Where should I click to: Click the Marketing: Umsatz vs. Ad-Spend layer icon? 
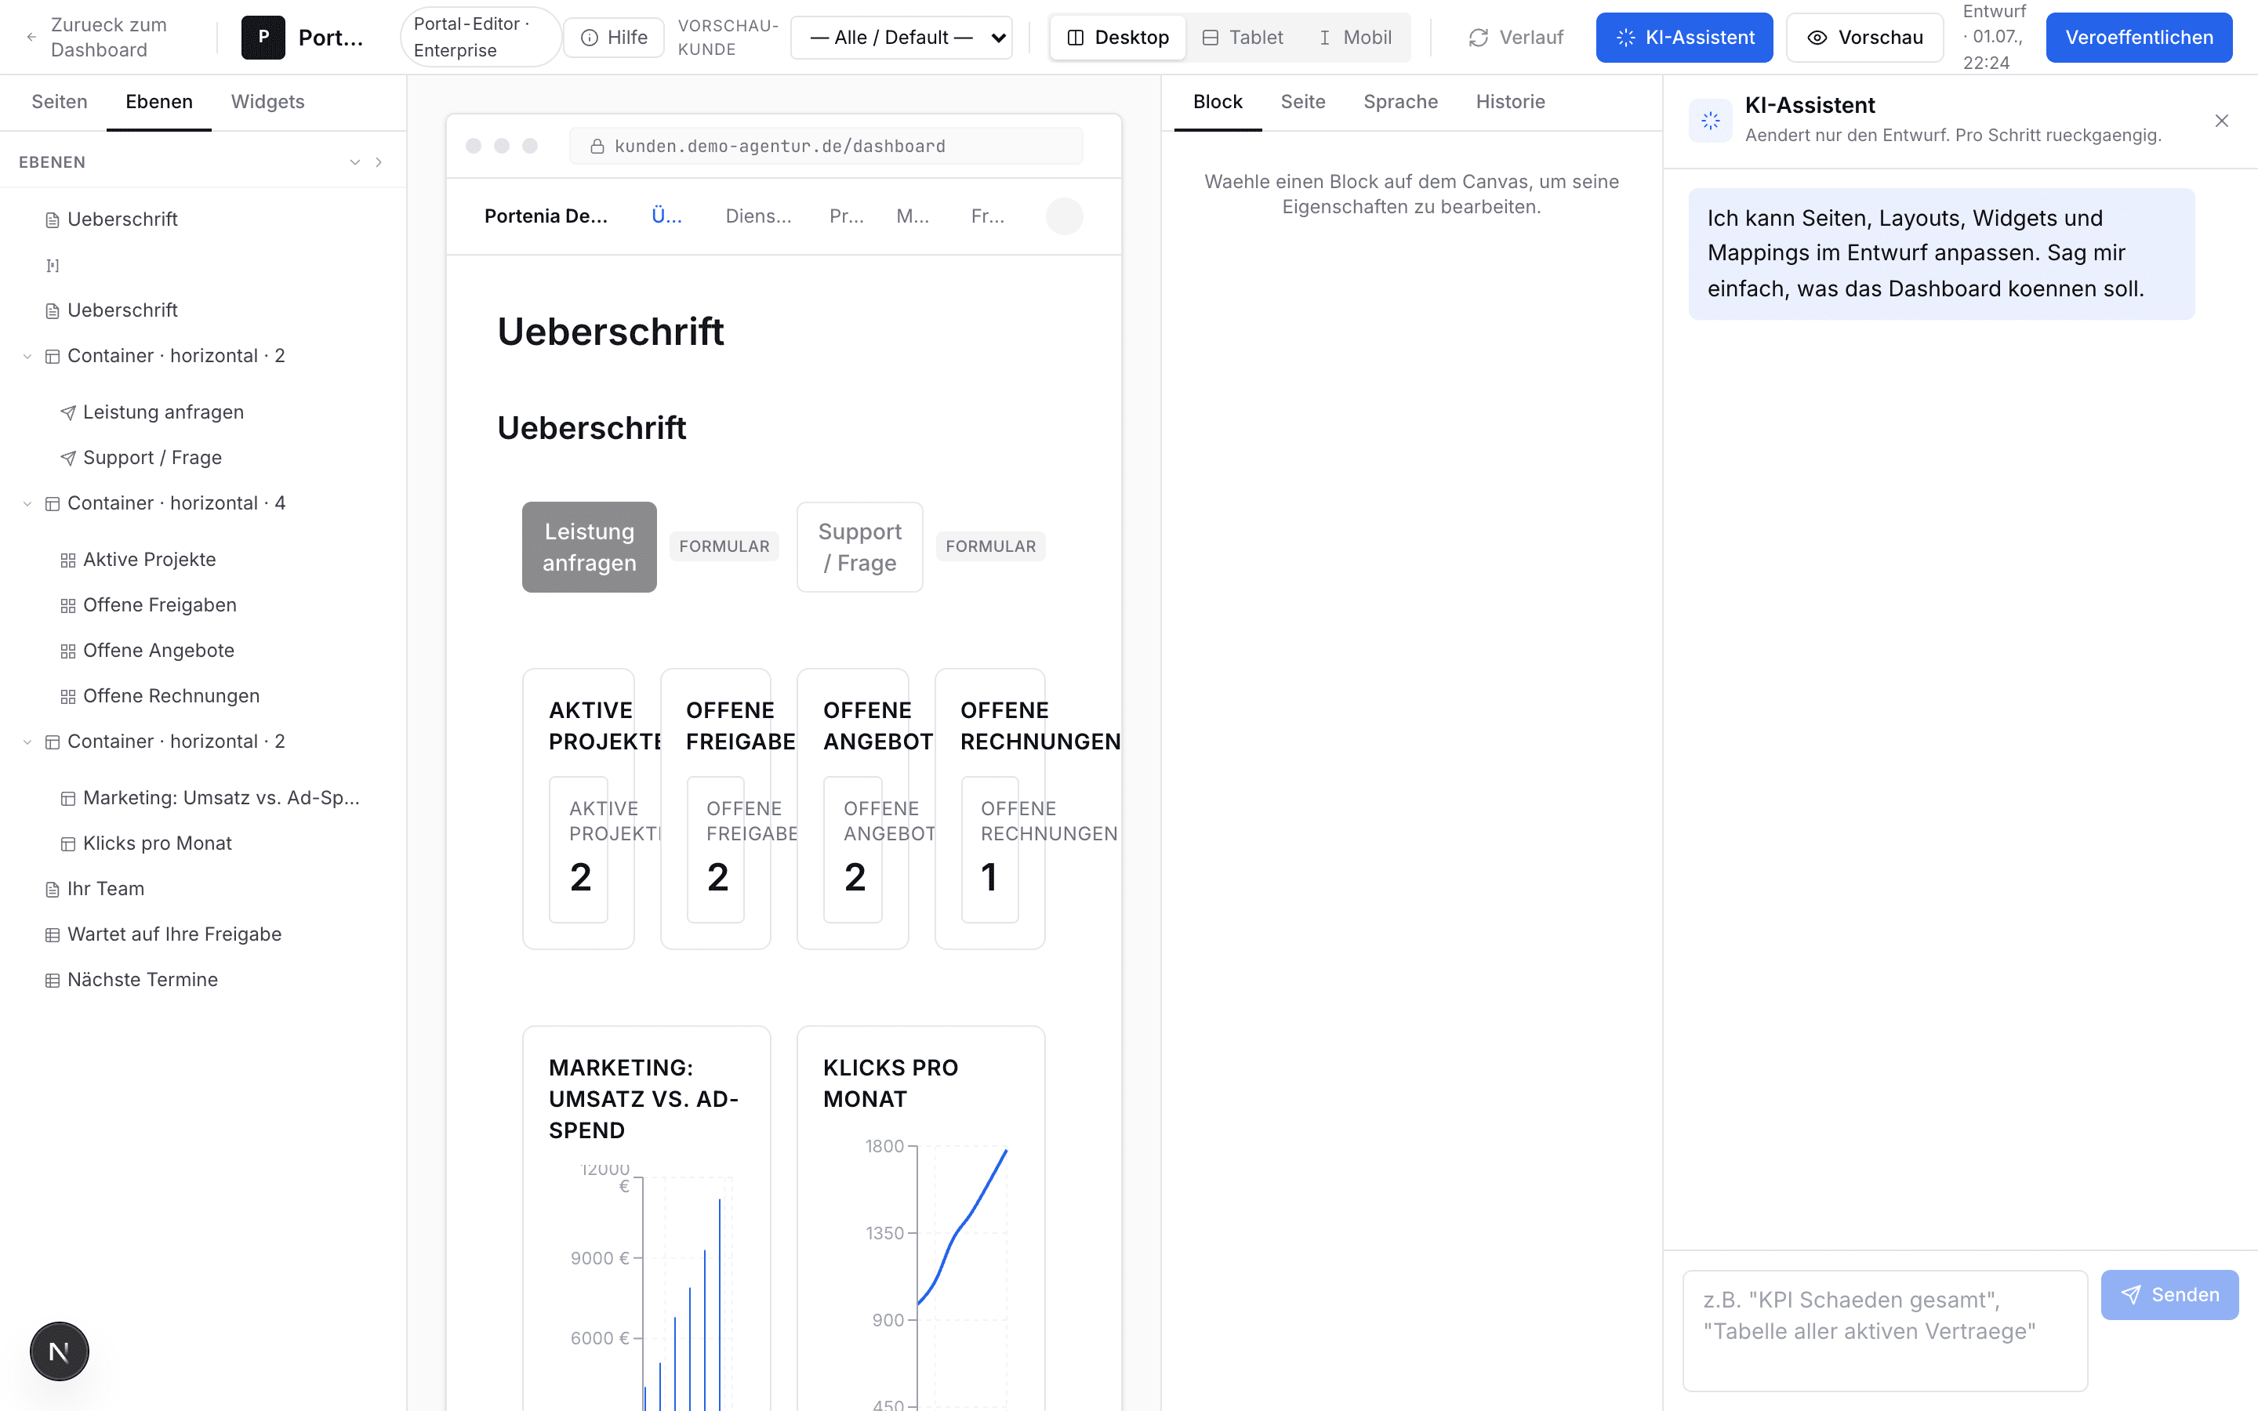pos(68,799)
